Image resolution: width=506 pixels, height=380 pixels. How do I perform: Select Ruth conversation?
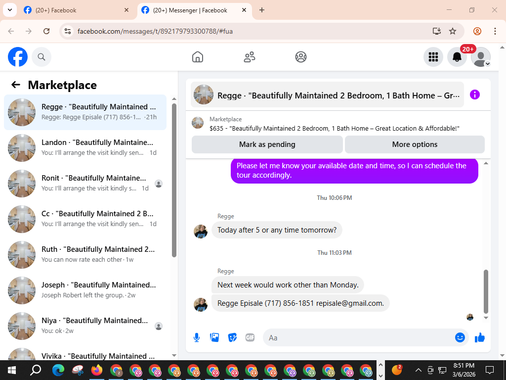85,254
